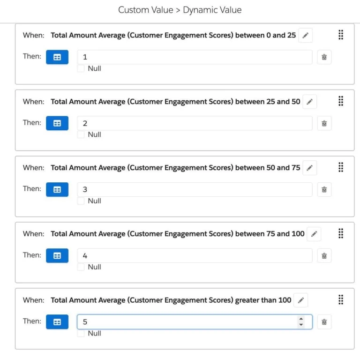This screenshot has width=360, height=351.
Task: Edit the 'between 25 and 50' condition
Action: (x=309, y=102)
